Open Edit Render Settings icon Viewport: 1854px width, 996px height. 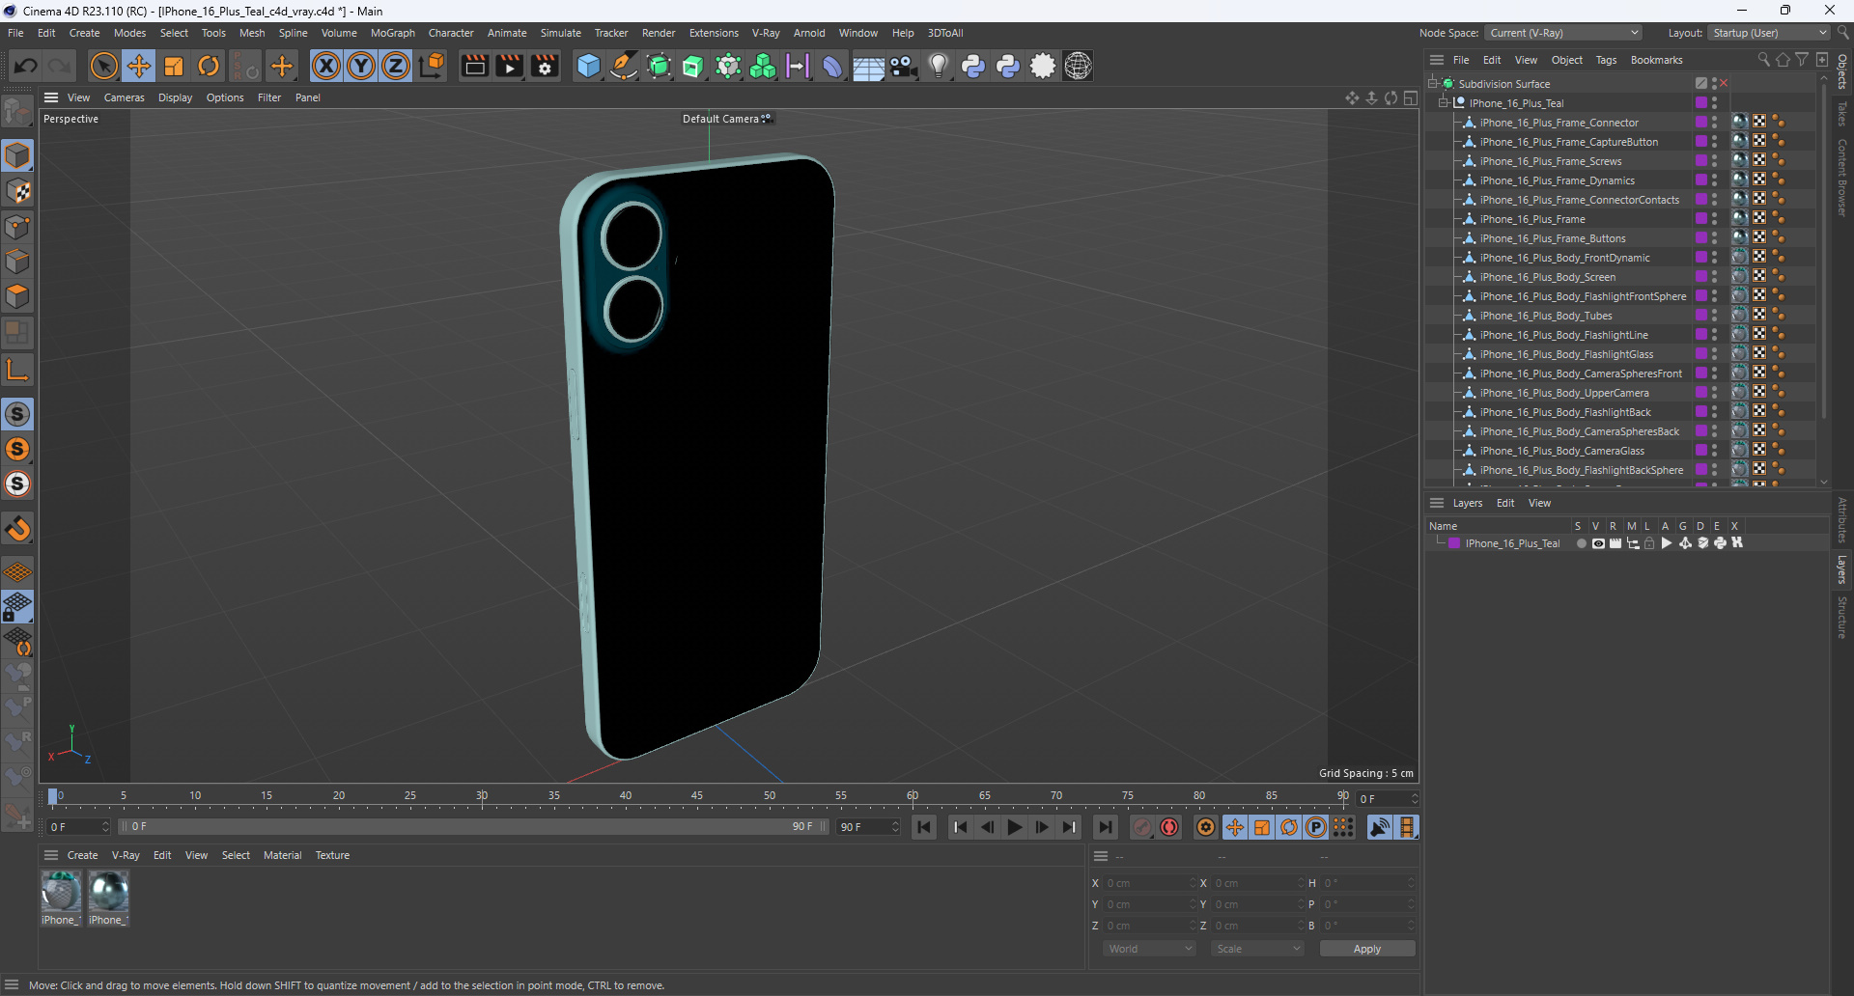[x=546, y=66]
